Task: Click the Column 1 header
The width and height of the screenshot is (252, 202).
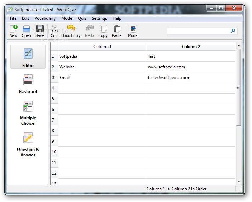Action: coord(102,47)
